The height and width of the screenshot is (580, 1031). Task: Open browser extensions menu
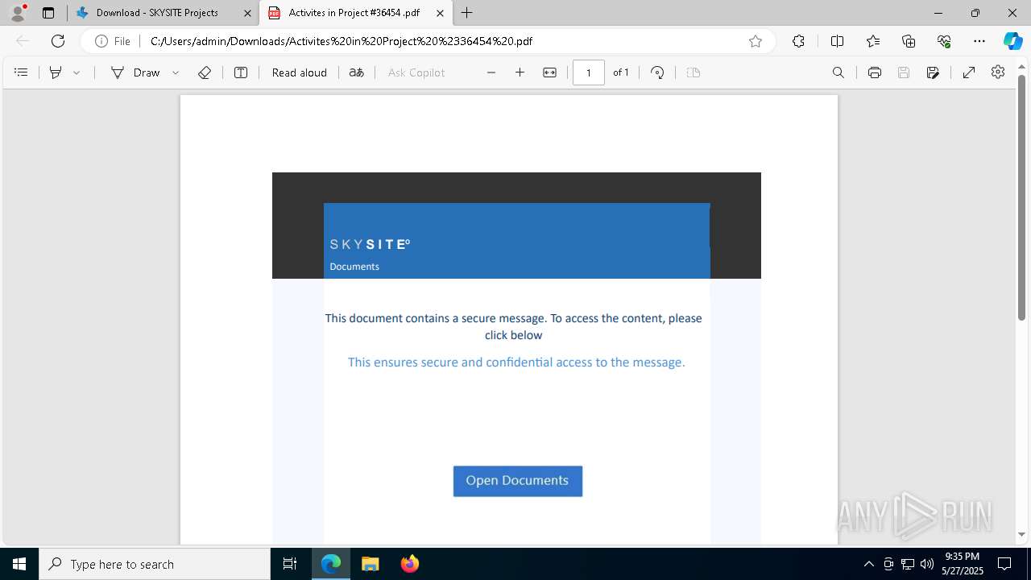click(798, 41)
